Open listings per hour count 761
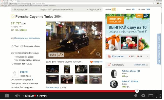164x100 pixels. click(x=134, y=9)
